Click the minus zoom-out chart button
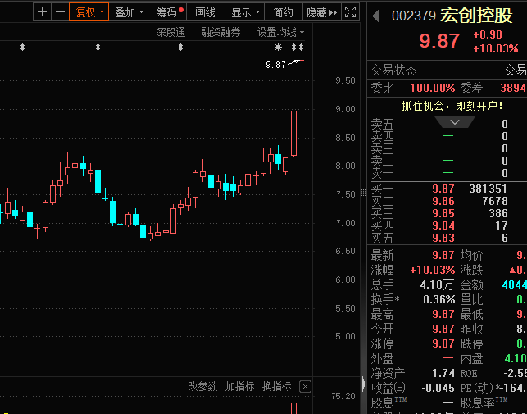The height and width of the screenshot is (414, 527). (59, 12)
